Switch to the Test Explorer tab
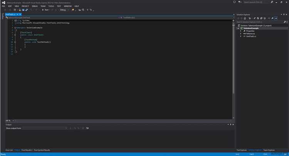This screenshot has width=289, height=156. [x=242, y=150]
